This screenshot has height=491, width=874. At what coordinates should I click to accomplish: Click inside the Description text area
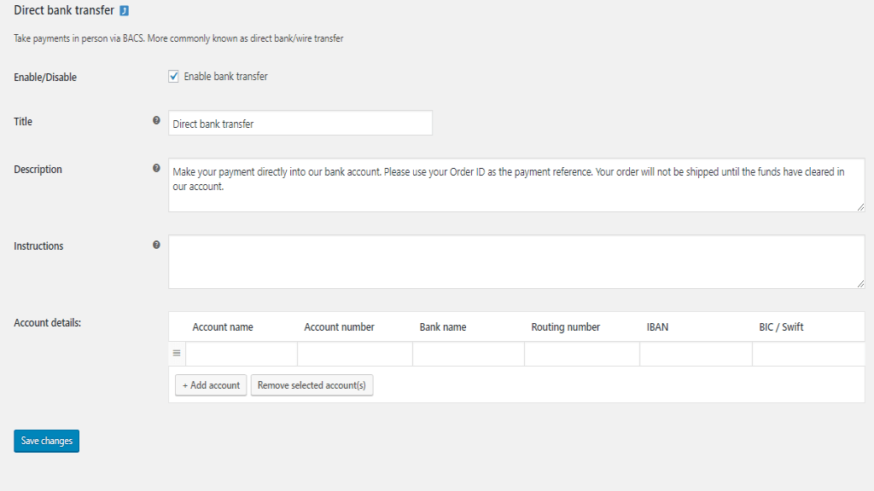pos(516,185)
